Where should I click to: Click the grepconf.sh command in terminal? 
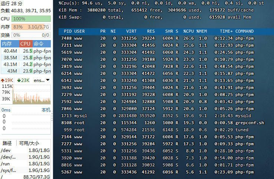click(249, 123)
